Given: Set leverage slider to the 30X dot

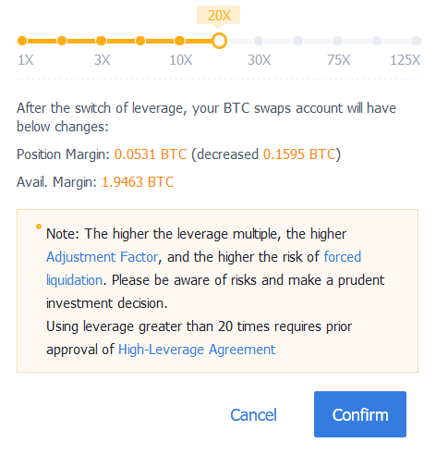Looking at the screenshot, I should 259,41.
